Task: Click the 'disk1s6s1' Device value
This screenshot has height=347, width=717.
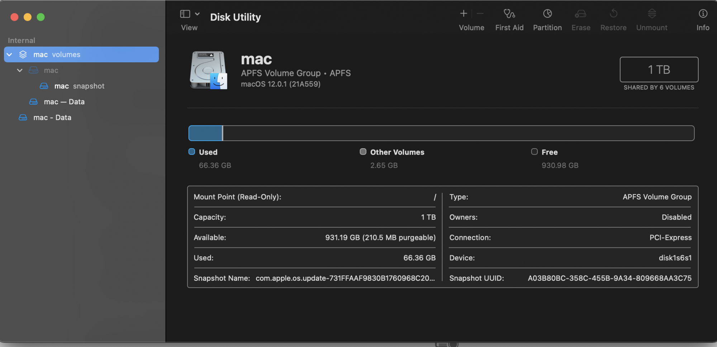Action: 675,258
